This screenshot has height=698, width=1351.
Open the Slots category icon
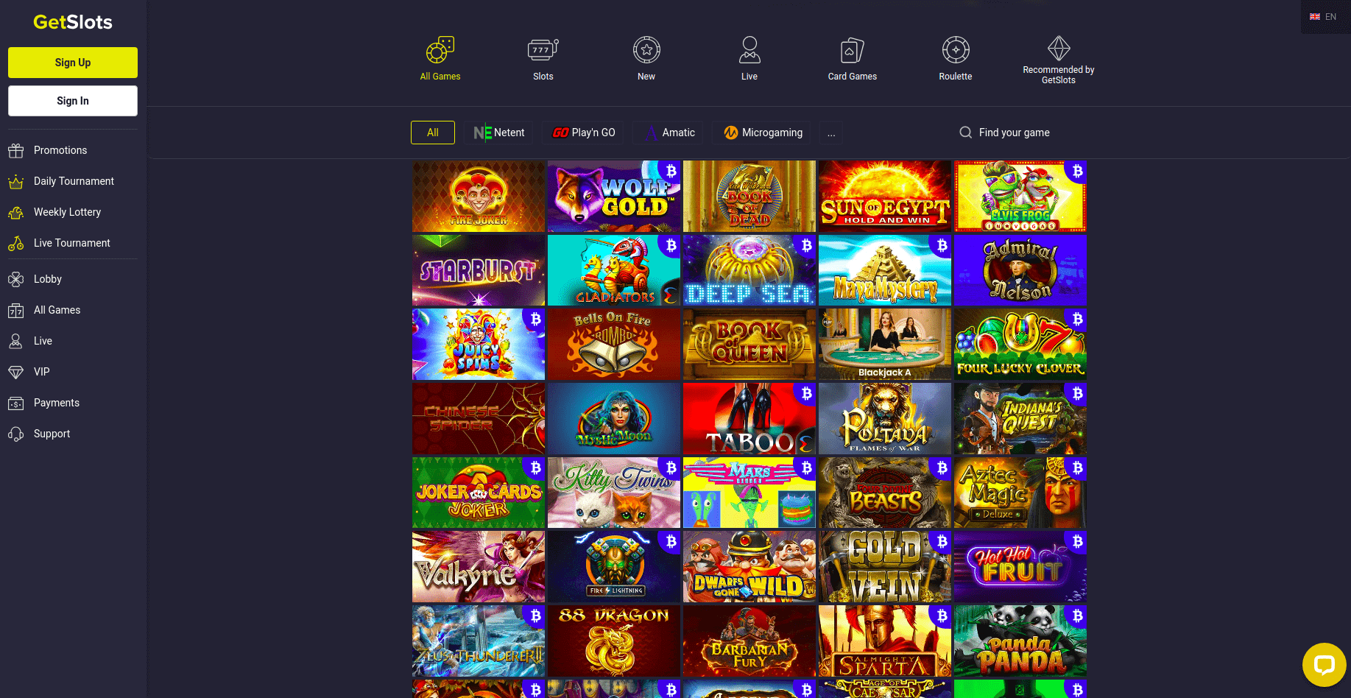tap(543, 50)
